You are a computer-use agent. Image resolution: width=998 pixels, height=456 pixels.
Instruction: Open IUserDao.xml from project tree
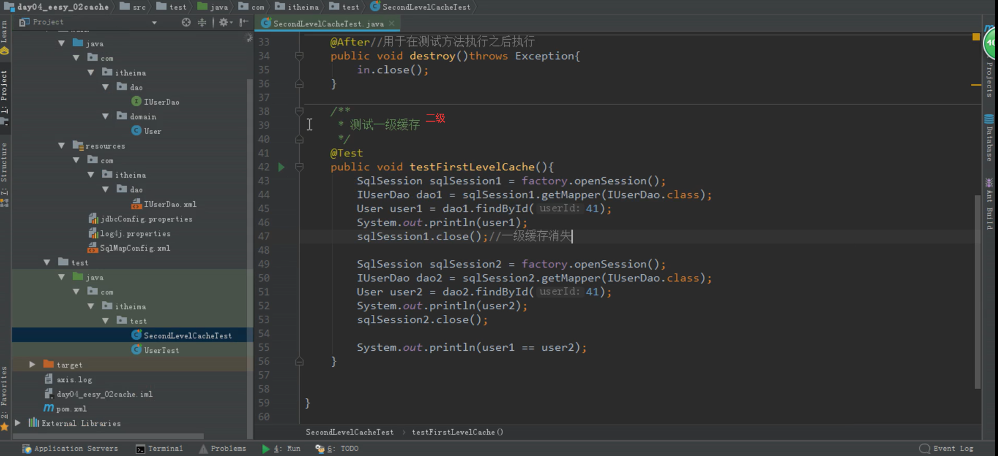tap(170, 204)
